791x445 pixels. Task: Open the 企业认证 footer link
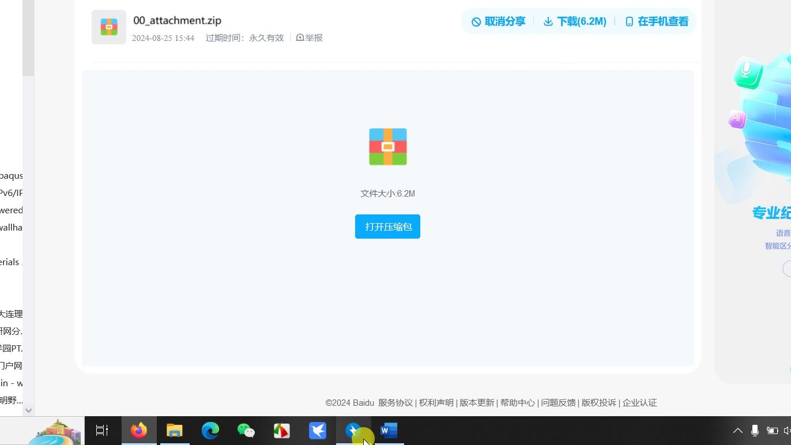(639, 403)
